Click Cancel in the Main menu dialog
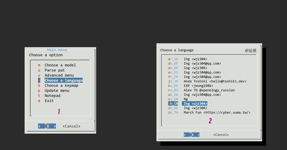This screenshot has width=287, height=150. (72, 126)
